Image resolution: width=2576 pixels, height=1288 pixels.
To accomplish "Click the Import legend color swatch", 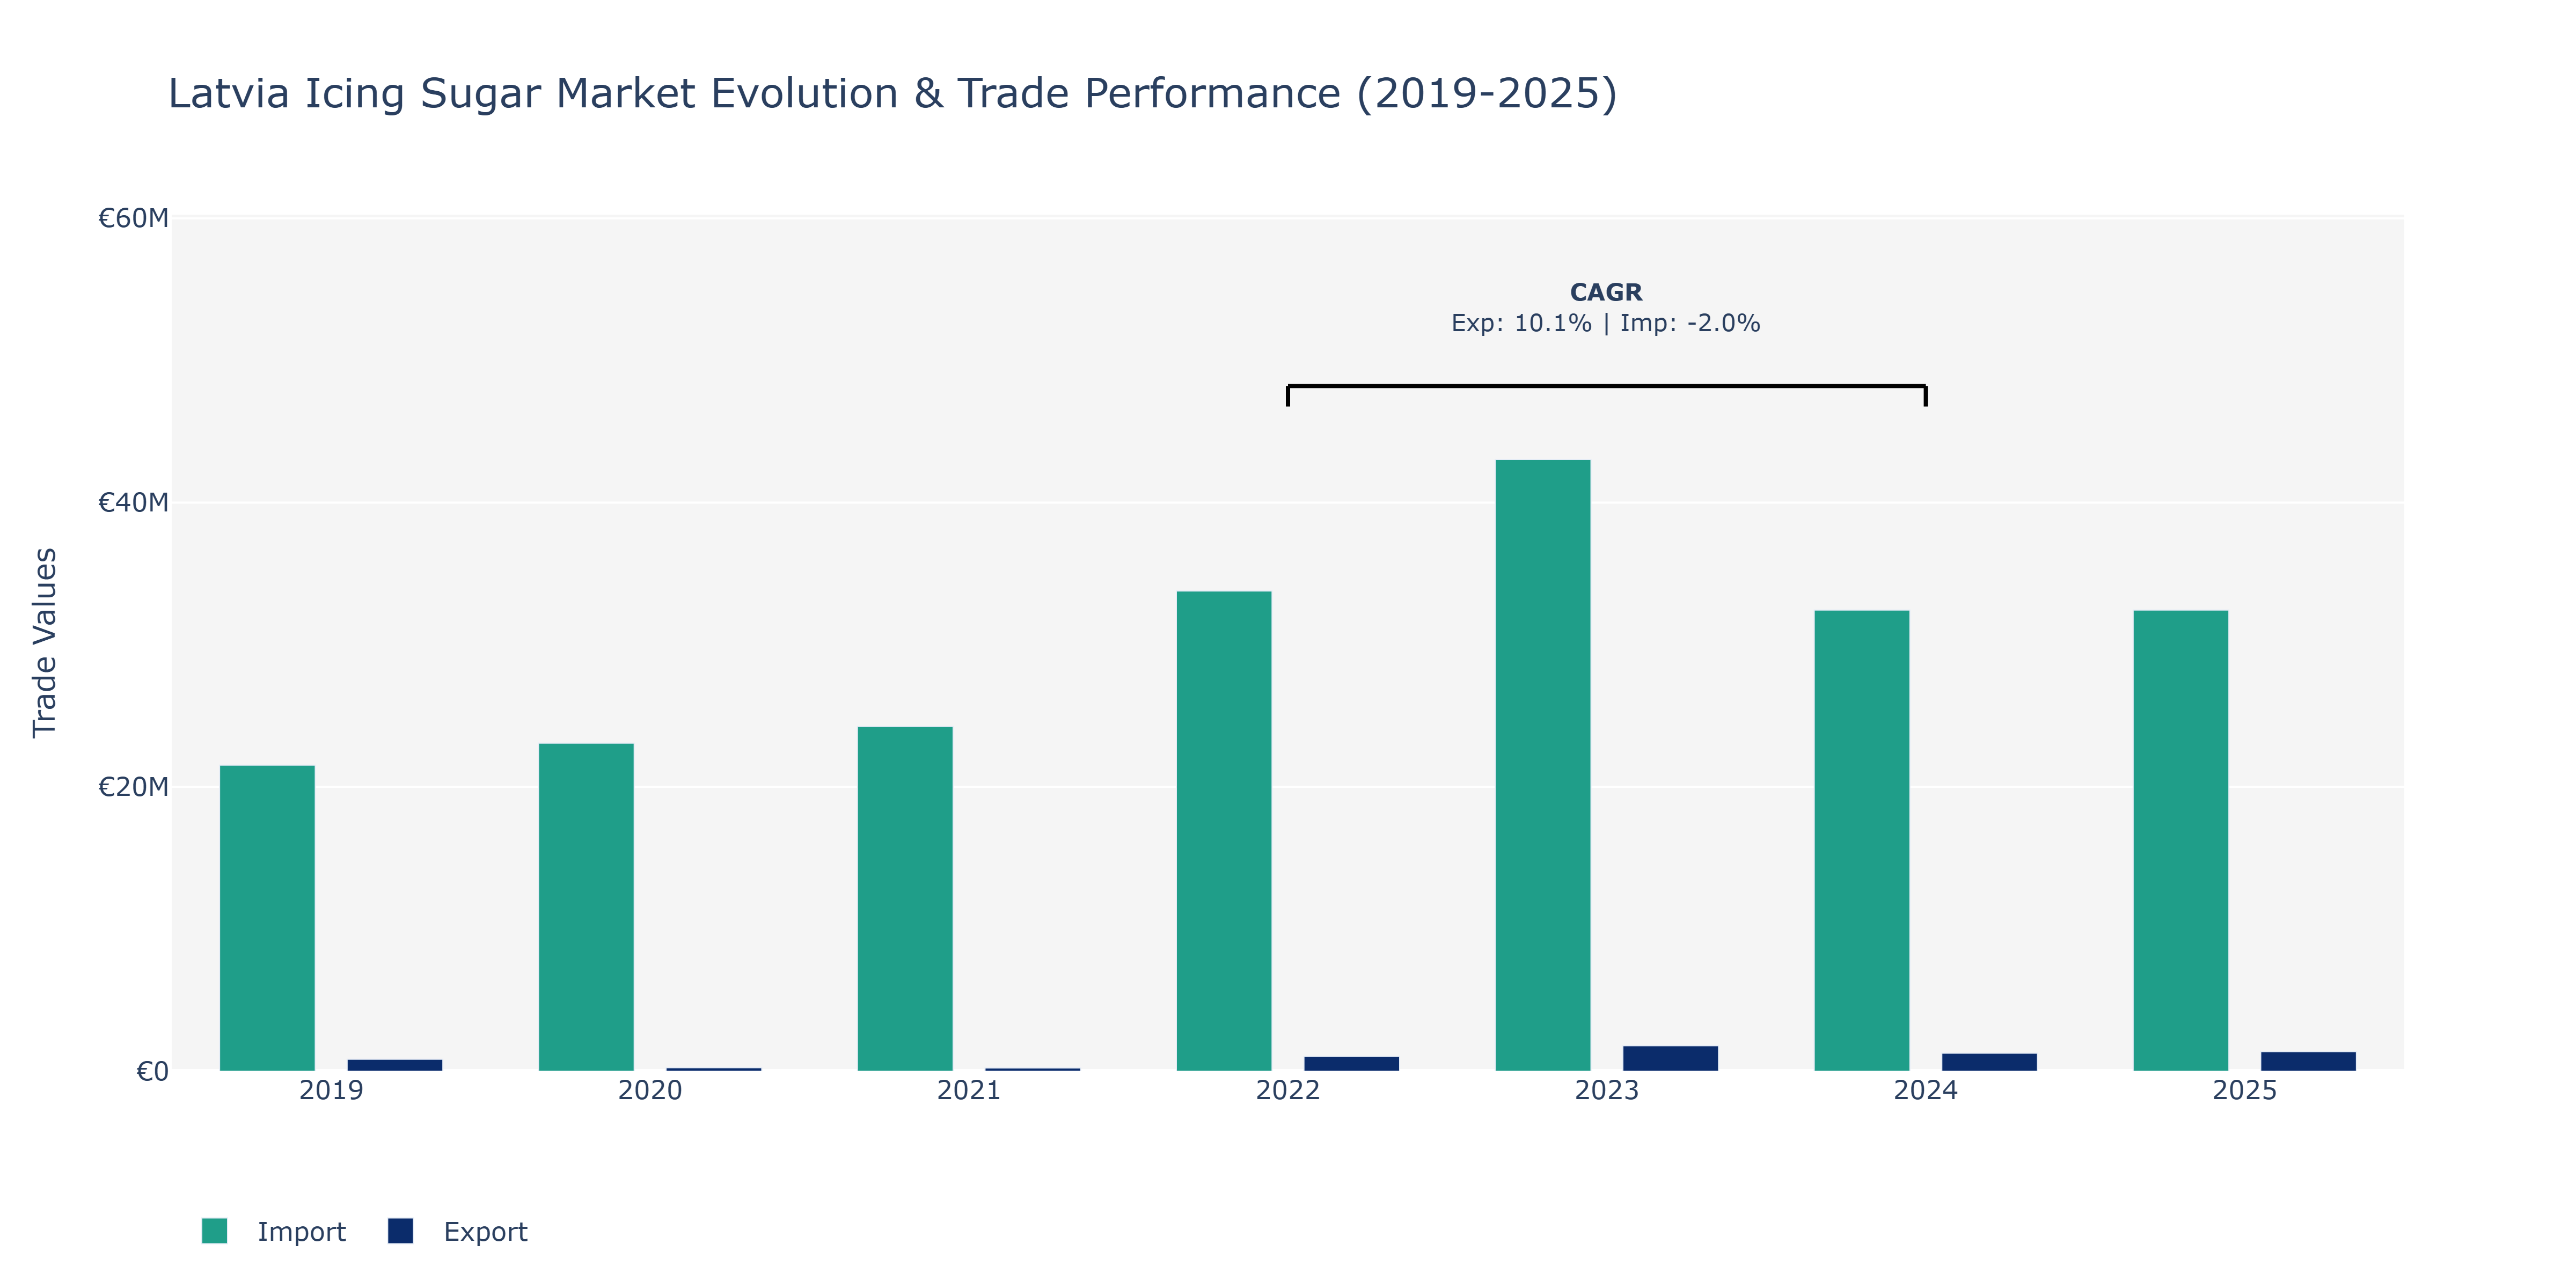I will click(x=214, y=1231).
